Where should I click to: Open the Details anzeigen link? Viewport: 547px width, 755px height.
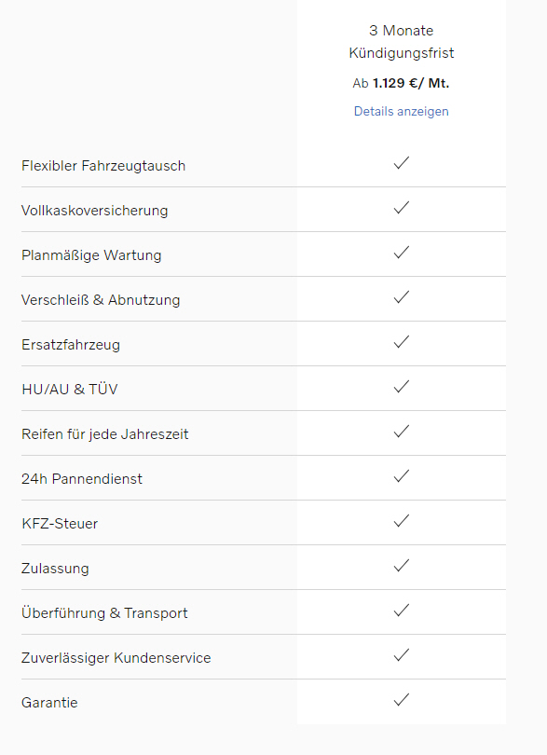401,111
